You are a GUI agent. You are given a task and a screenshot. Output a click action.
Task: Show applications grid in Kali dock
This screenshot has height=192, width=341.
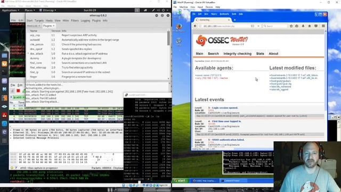pos(4,141)
